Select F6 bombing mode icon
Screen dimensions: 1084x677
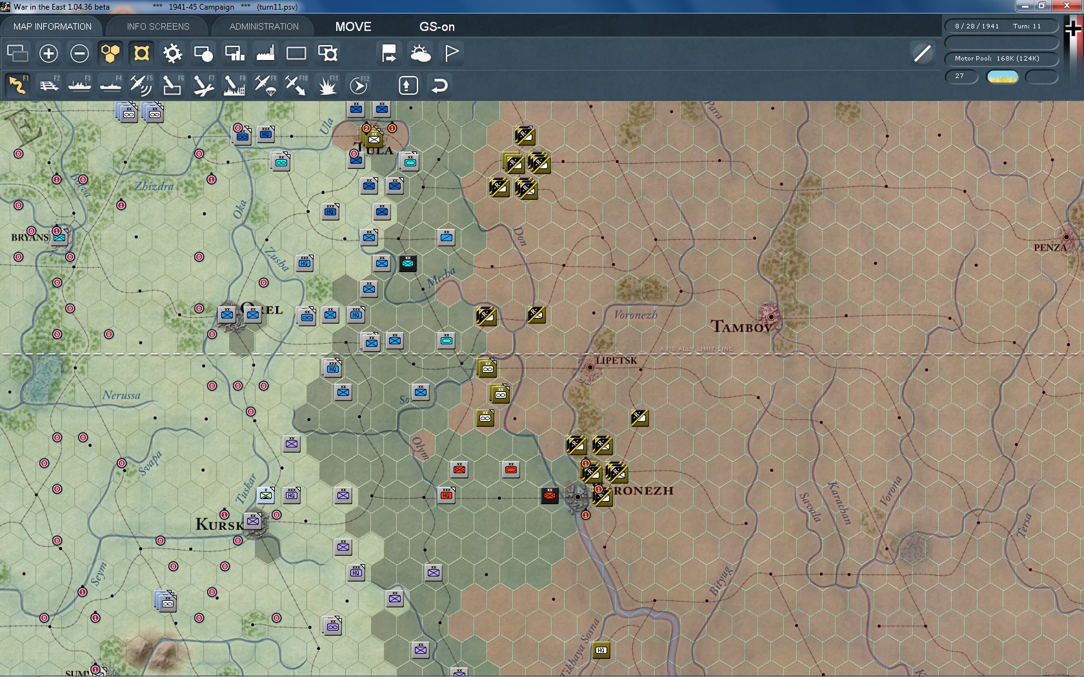click(x=172, y=85)
